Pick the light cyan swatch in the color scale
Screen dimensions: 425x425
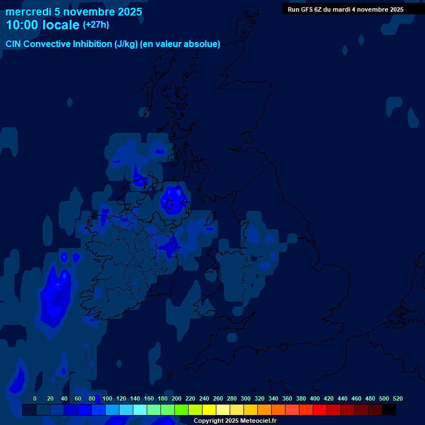[x=139, y=410]
